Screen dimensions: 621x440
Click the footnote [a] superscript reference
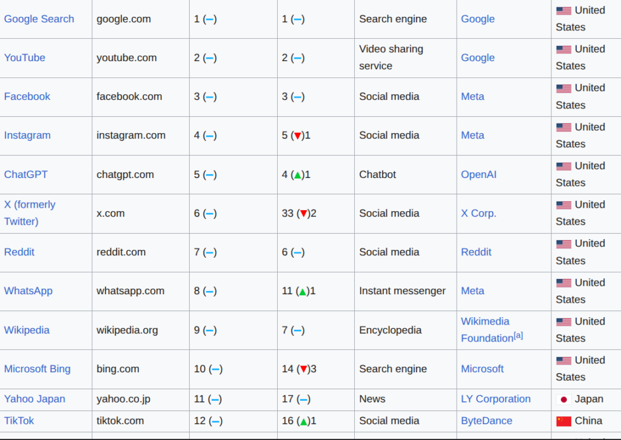tap(518, 335)
